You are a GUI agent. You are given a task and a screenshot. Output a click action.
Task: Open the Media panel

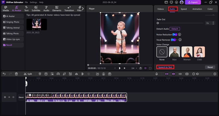(6, 9)
